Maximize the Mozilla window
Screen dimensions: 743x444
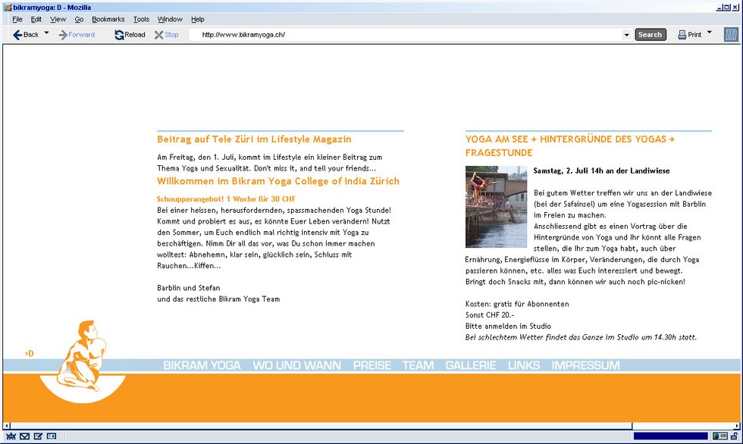727,7
